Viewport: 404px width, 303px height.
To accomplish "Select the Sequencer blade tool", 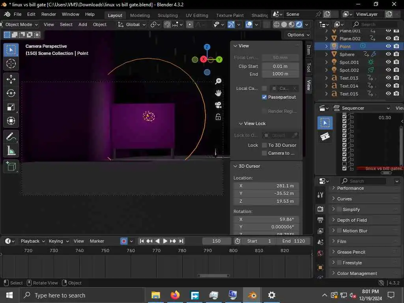I will pyautogui.click(x=325, y=136).
